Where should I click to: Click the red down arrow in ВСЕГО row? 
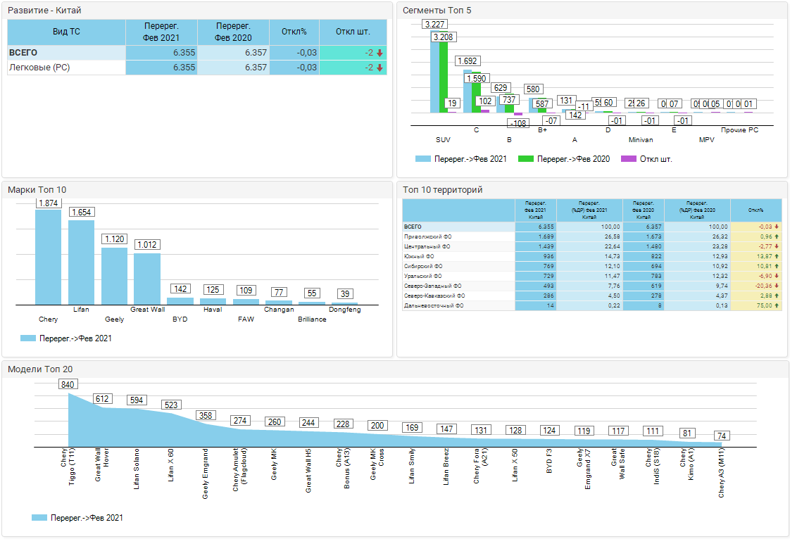click(380, 53)
